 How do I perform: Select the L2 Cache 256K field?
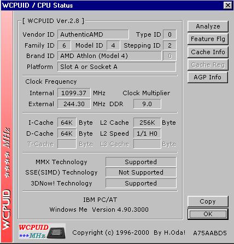147,123
